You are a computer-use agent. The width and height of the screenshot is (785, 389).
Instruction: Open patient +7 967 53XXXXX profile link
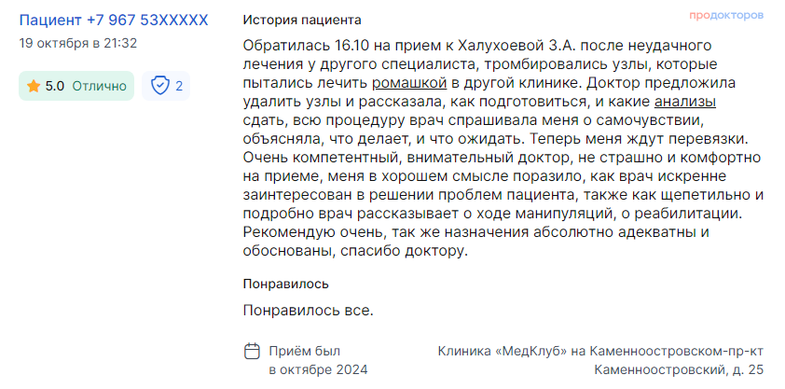coord(114,21)
